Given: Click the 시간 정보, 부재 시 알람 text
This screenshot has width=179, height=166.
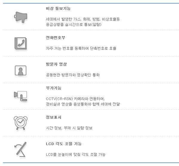Looking at the screenshot, I should [x=69, y=128].
